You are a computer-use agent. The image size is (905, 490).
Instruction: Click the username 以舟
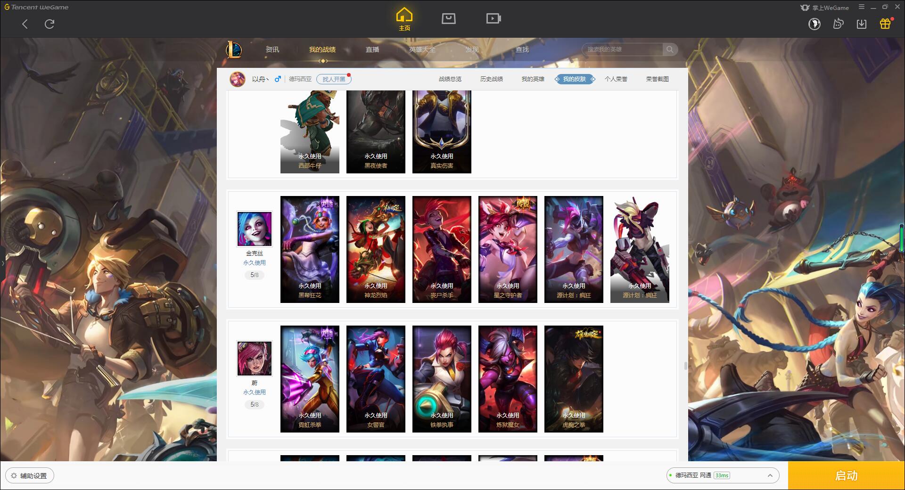point(260,79)
